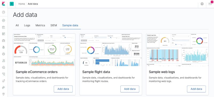
Task: Open Machine Learning from the sidebar
Action: (x=3, y=54)
